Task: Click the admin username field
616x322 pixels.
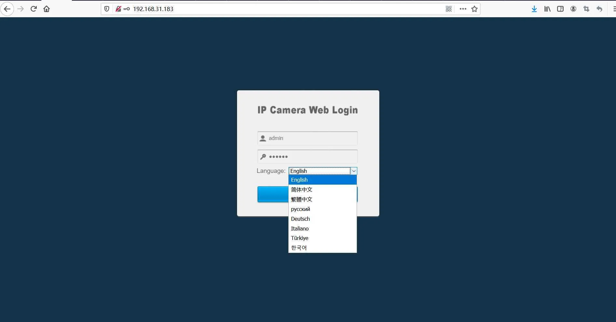Action: pyautogui.click(x=308, y=138)
